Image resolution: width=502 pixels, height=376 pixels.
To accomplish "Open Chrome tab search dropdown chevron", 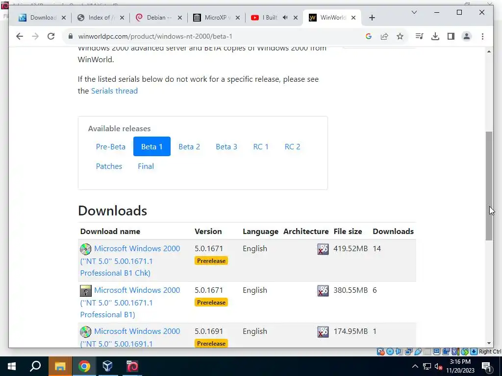I will [x=414, y=12].
